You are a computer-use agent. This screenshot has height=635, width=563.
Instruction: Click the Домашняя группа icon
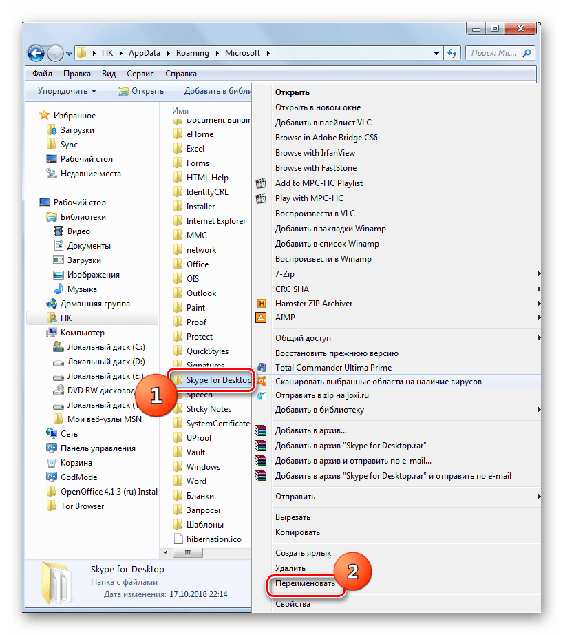point(52,304)
